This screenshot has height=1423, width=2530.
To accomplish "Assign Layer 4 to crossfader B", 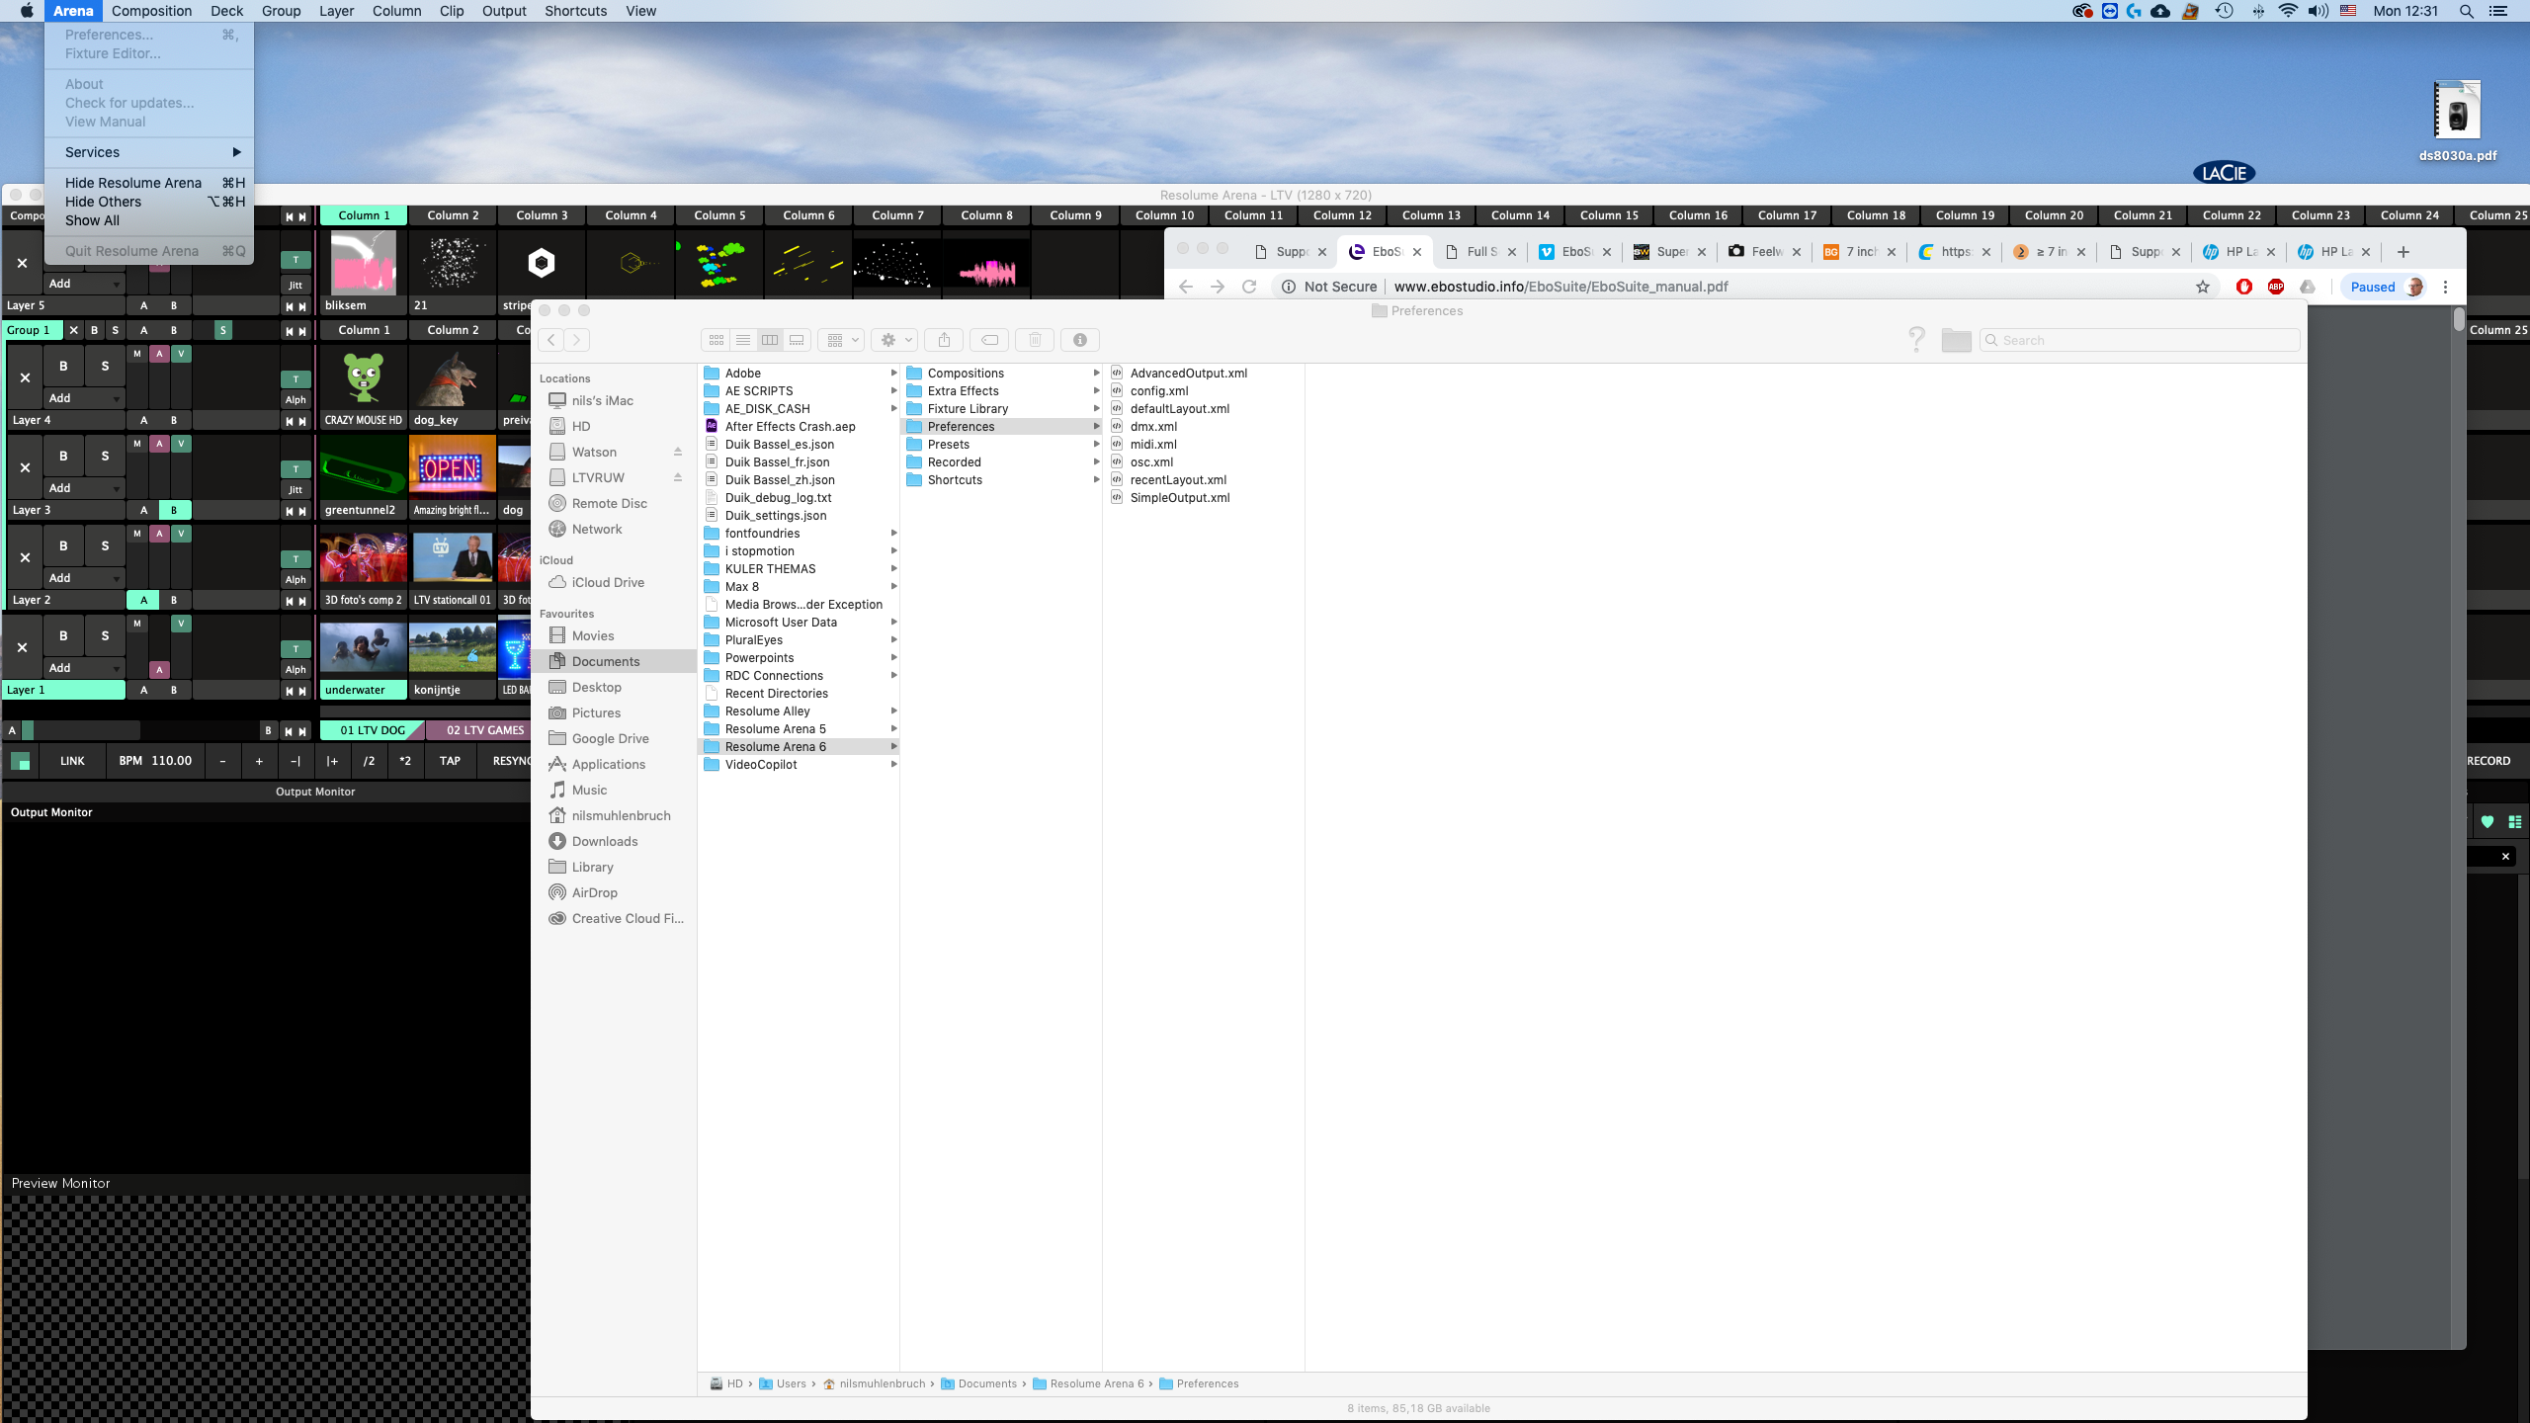I will pos(174,420).
